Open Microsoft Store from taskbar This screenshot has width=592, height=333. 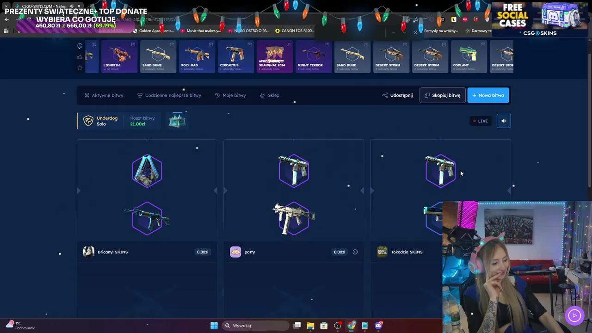324,326
